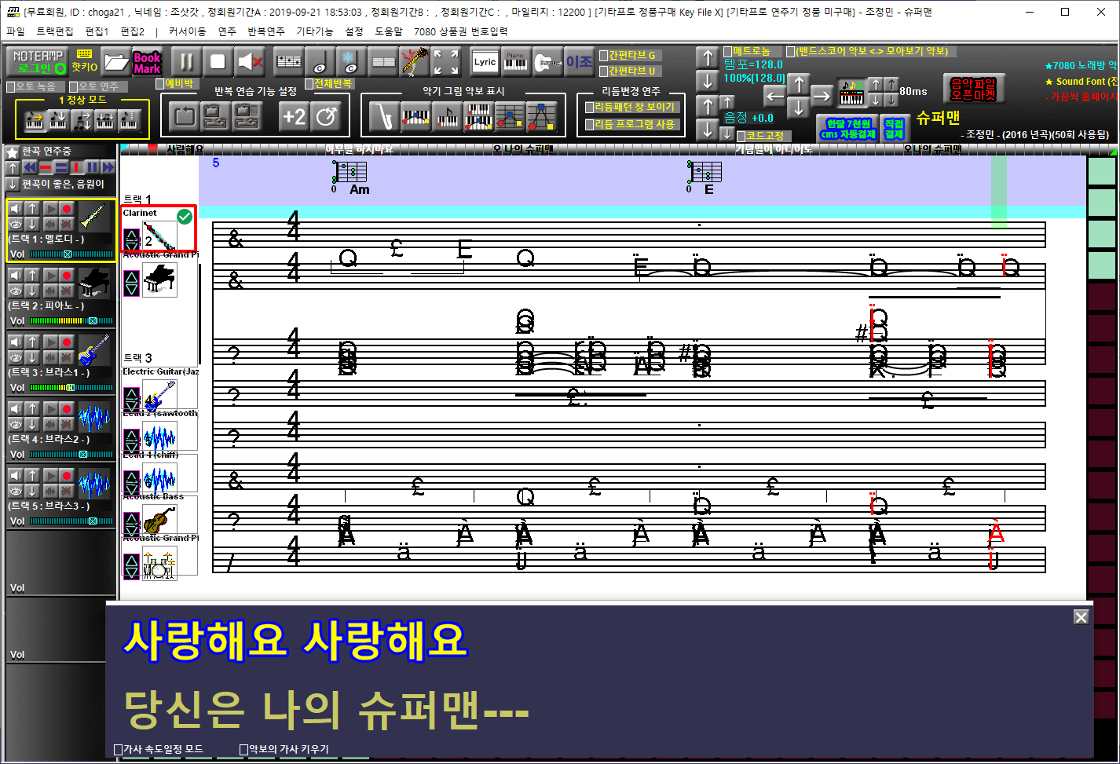Open the 커서이동 menu

coord(188,31)
